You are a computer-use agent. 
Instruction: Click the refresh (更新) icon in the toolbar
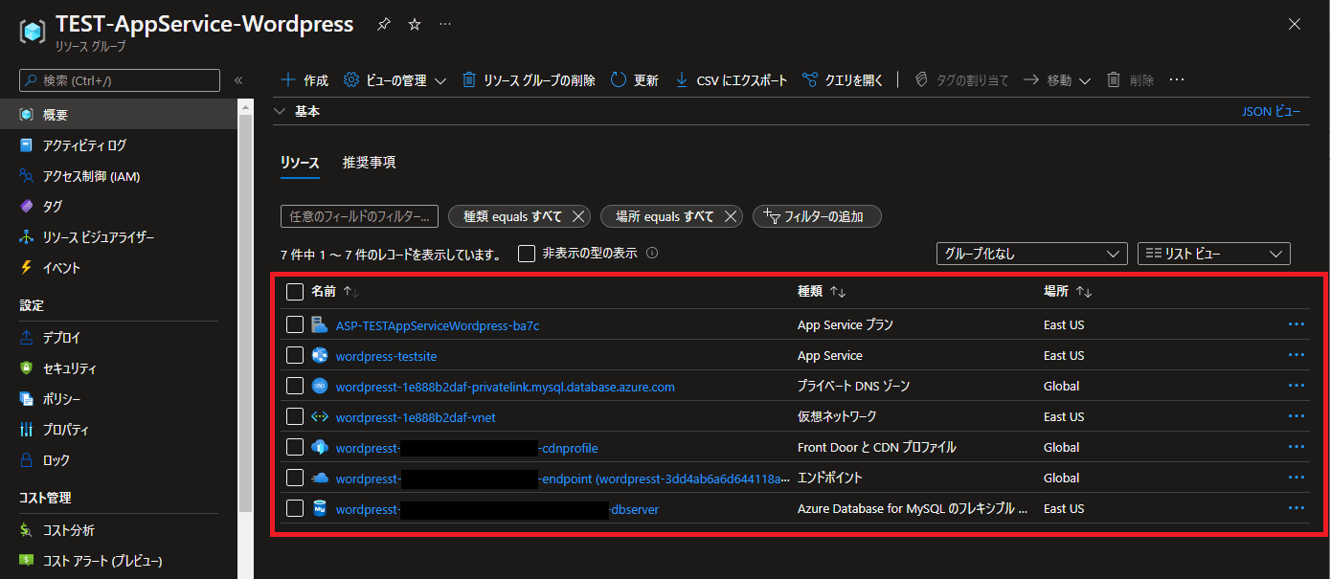point(619,80)
